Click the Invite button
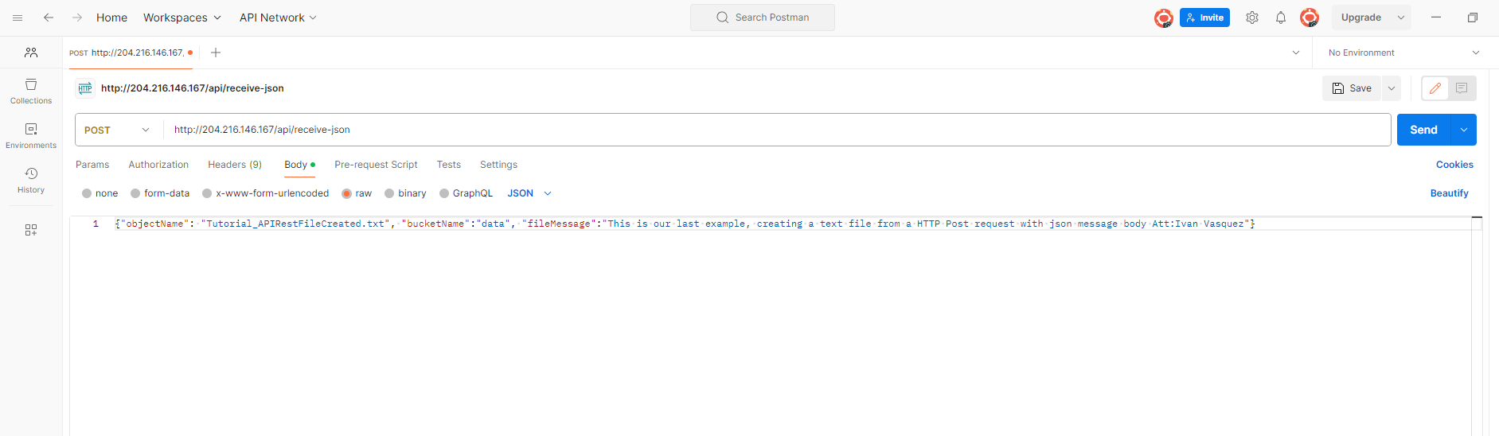This screenshot has height=436, width=1499. (x=1204, y=18)
